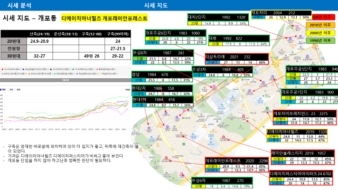Image resolution: width=338 pixels, height=190 pixels.
Task: Click the red map marker the 디에이치아너힐즈 arrow points to
Action: coord(243,116)
